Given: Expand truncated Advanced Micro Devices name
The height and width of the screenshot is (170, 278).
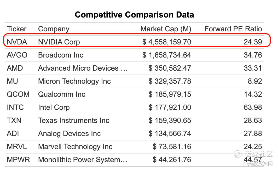Looking at the screenshot, I should tap(83, 68).
